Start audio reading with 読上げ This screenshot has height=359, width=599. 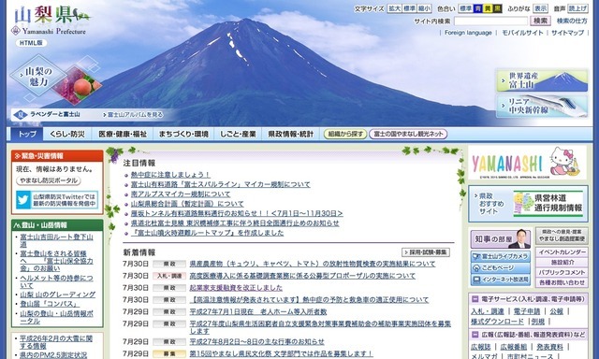(x=578, y=8)
